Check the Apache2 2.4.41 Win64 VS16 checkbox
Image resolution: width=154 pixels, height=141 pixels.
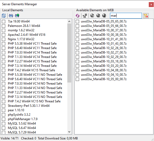[4, 35]
